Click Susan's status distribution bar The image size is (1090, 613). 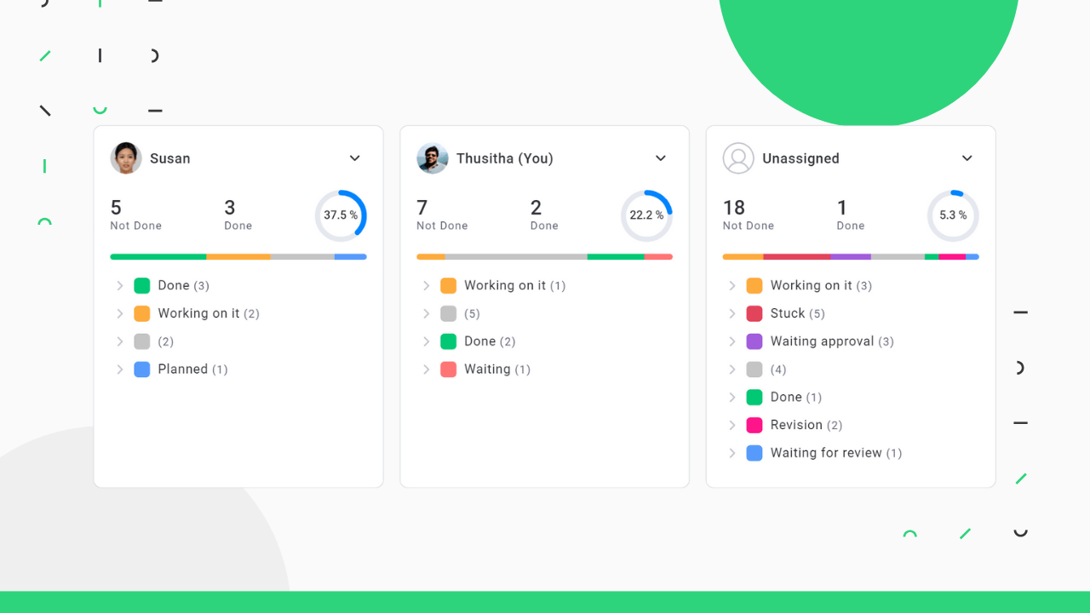click(x=238, y=256)
